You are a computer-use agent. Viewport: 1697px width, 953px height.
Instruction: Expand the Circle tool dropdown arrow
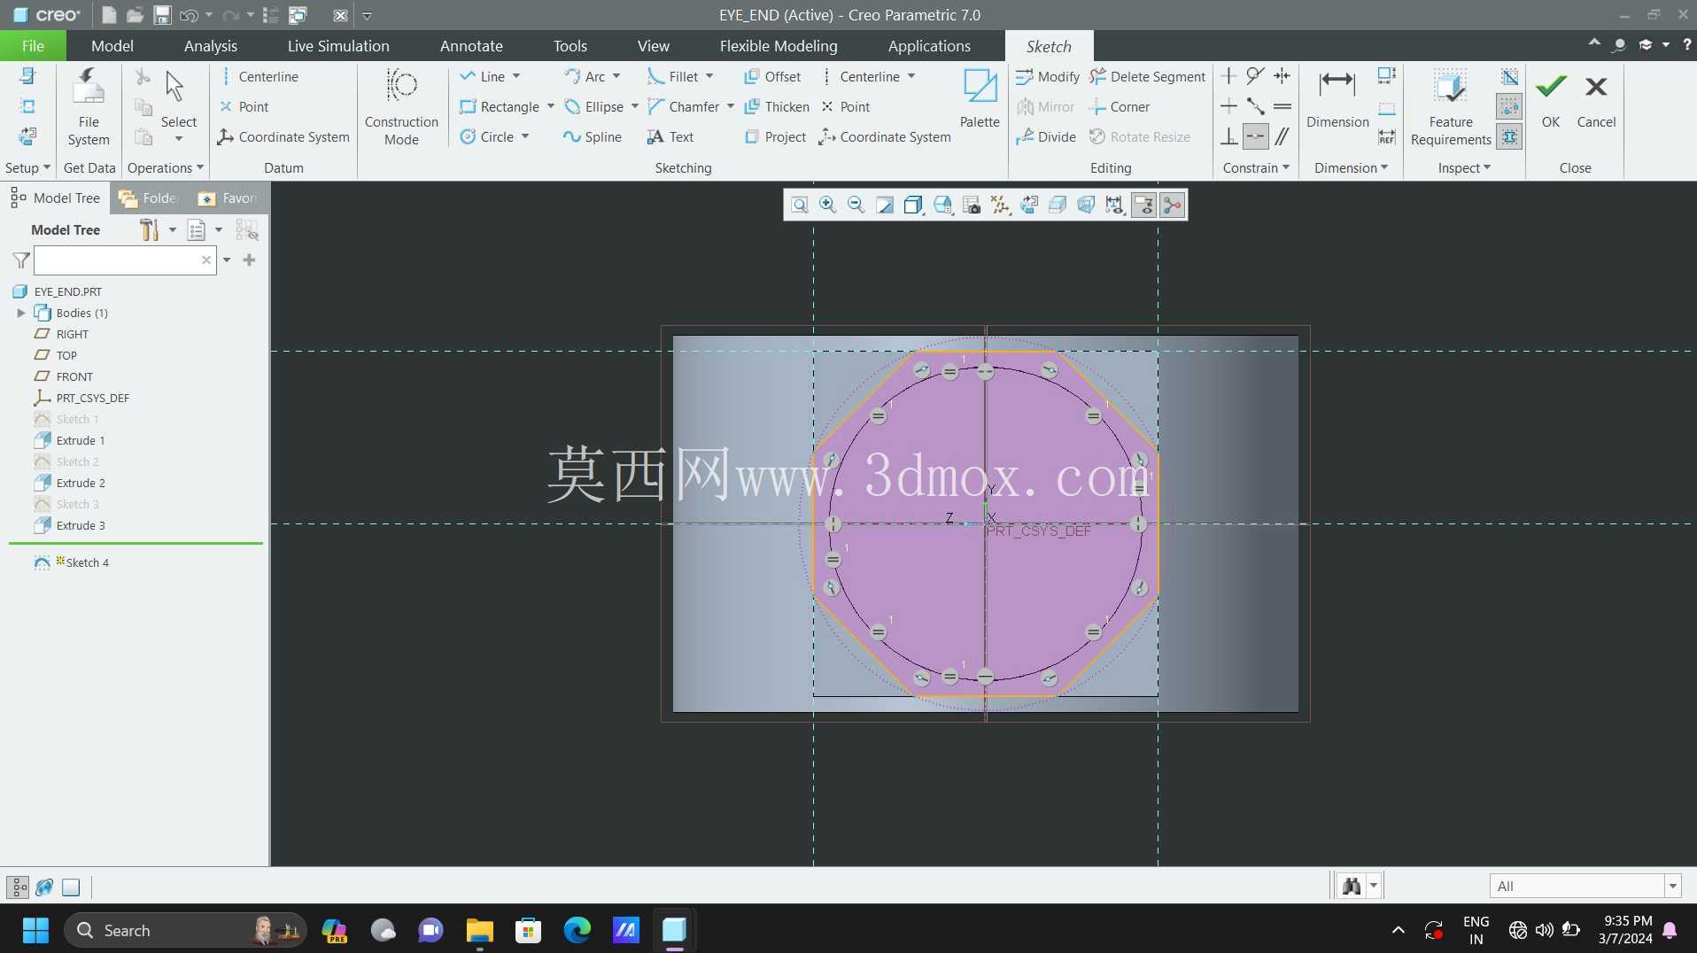(525, 137)
